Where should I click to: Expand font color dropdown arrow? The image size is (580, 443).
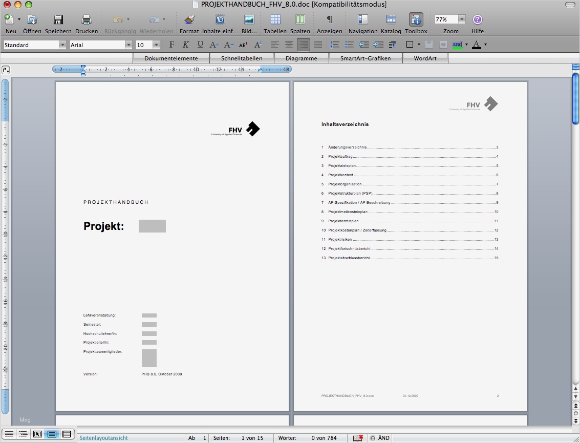point(485,45)
